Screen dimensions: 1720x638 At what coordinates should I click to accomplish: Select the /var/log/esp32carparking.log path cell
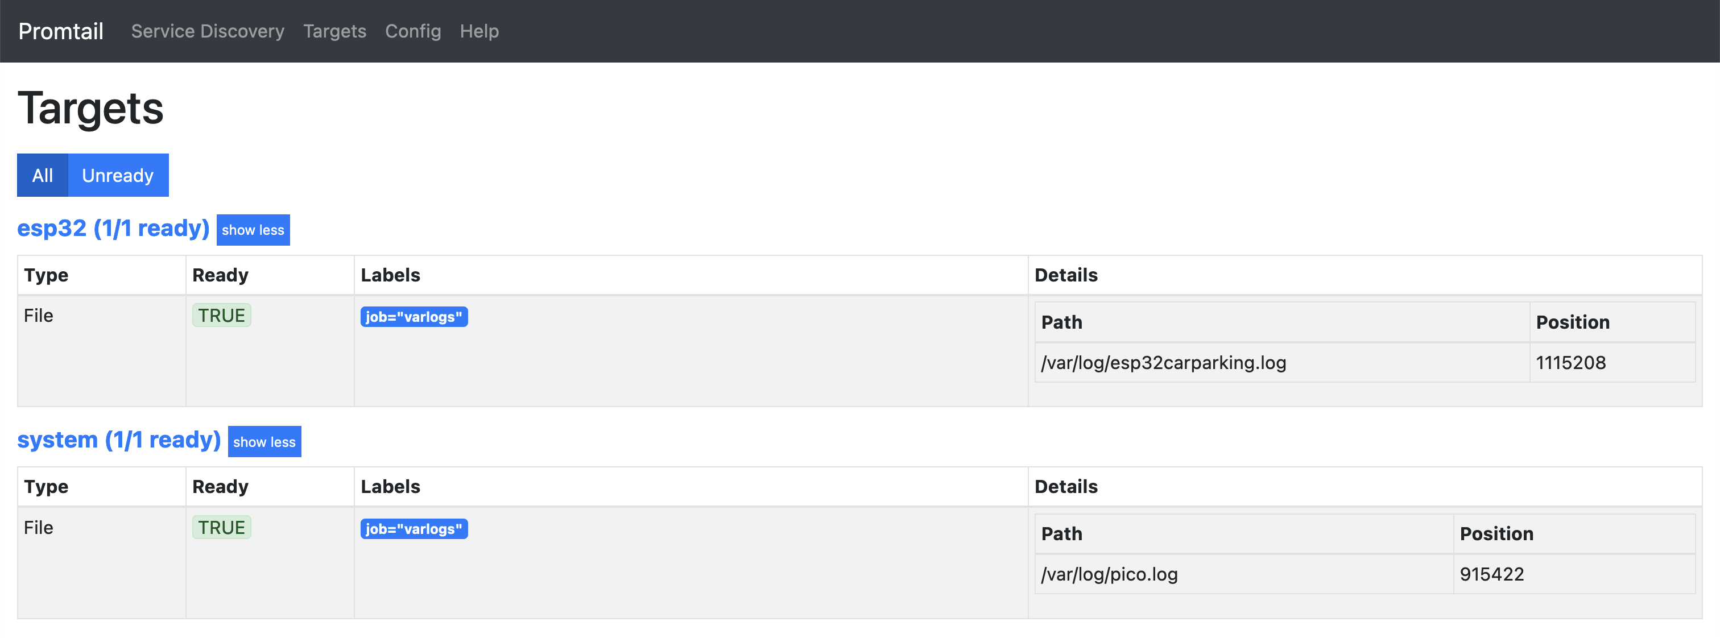(1163, 363)
